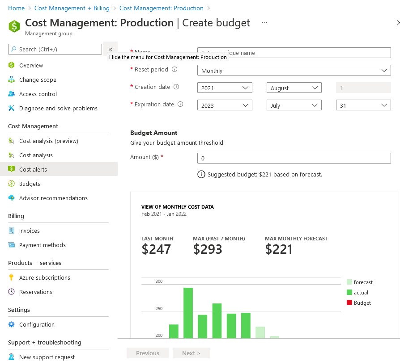Open the Overview page
Viewport: 400px width, 361px height.
point(30,65)
